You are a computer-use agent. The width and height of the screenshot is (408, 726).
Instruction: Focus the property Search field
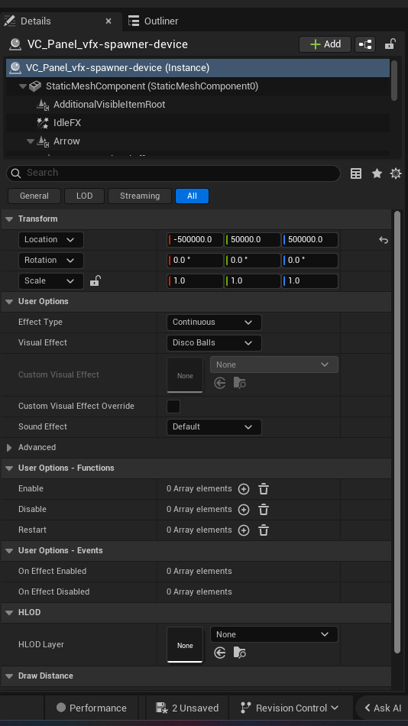click(173, 173)
